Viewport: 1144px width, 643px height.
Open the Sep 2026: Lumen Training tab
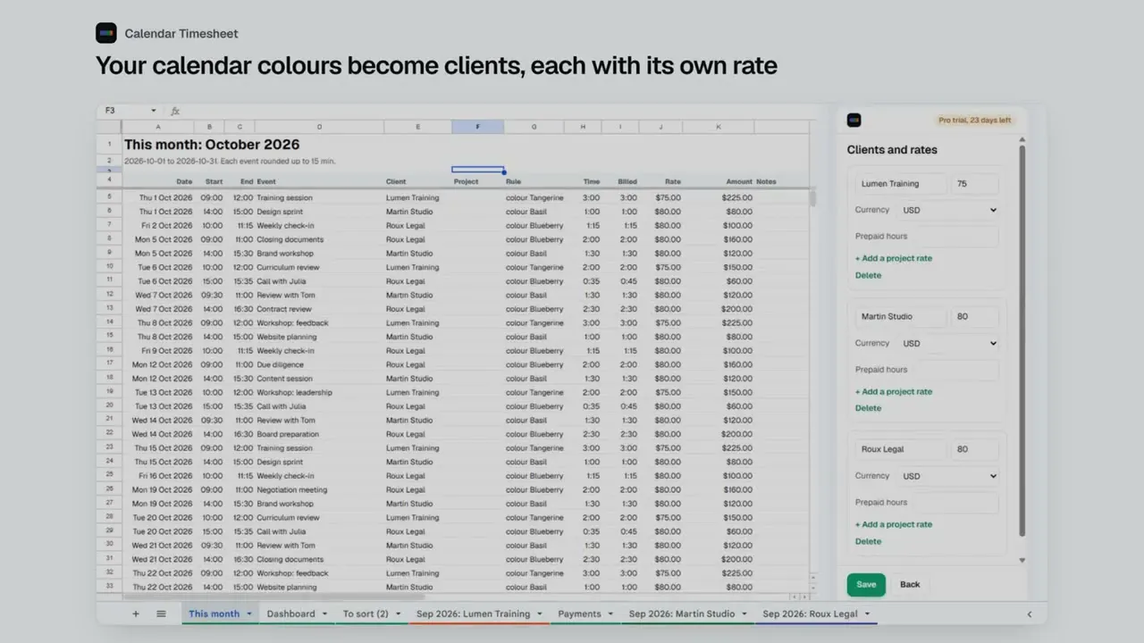(473, 614)
